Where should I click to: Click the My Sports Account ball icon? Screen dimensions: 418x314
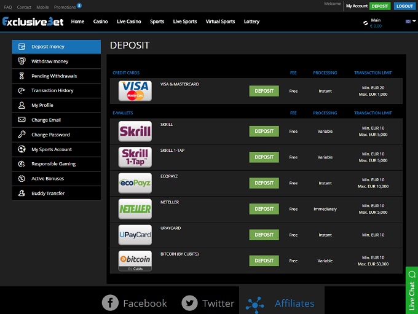pyautogui.click(x=22, y=149)
